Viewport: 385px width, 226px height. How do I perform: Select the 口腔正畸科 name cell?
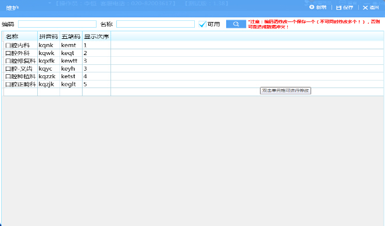20,85
